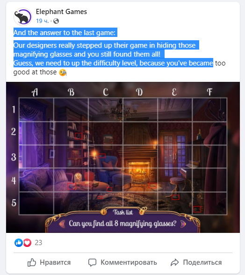
Task: Open the post timestamp '19 ч.'
Action: pos(42,21)
